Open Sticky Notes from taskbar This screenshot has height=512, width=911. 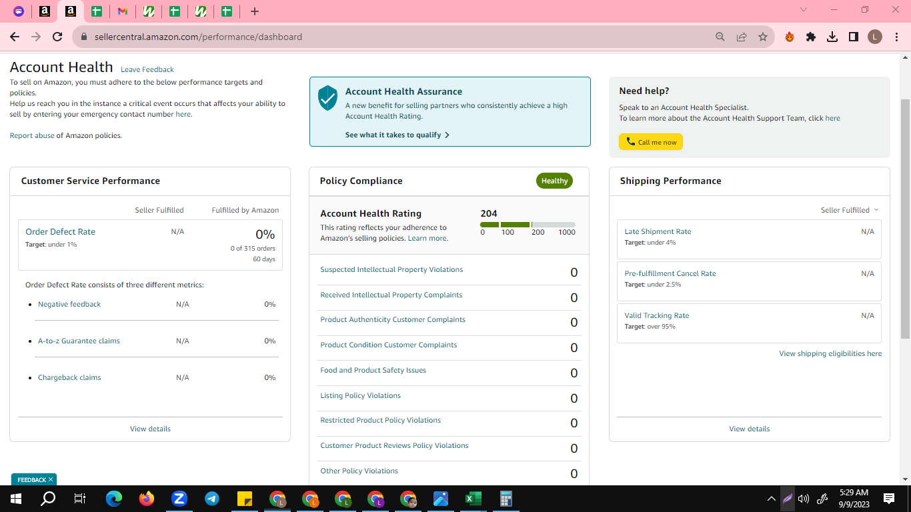pyautogui.click(x=245, y=499)
